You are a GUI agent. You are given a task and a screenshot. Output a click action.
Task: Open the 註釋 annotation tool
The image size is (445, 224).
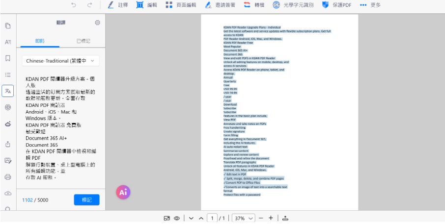[117, 5]
